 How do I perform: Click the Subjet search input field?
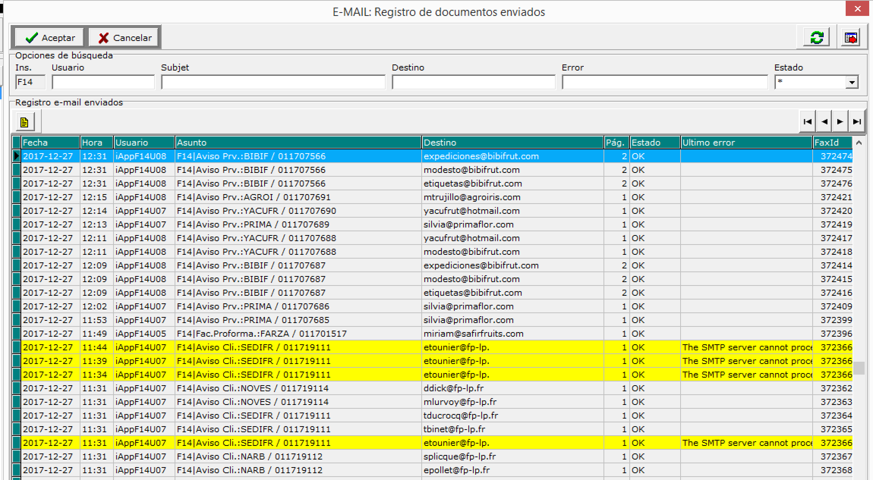pos(273,82)
